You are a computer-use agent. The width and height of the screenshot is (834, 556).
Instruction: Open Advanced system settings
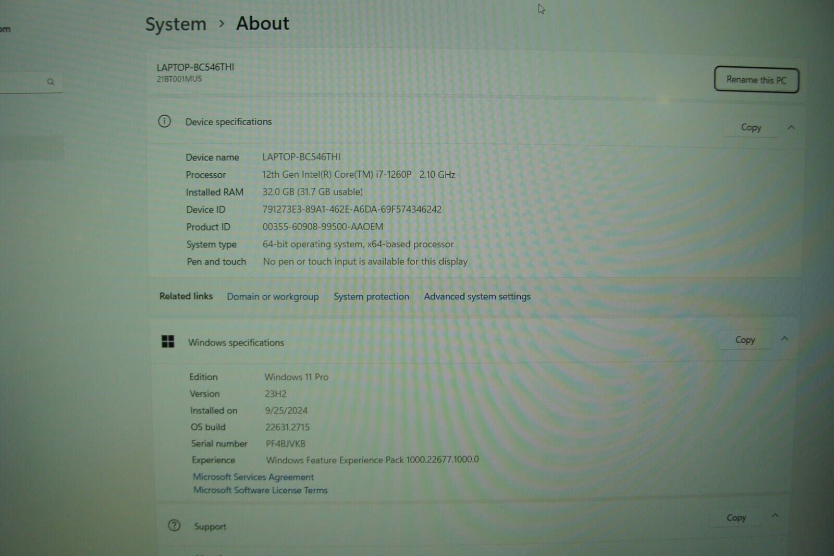point(477,296)
